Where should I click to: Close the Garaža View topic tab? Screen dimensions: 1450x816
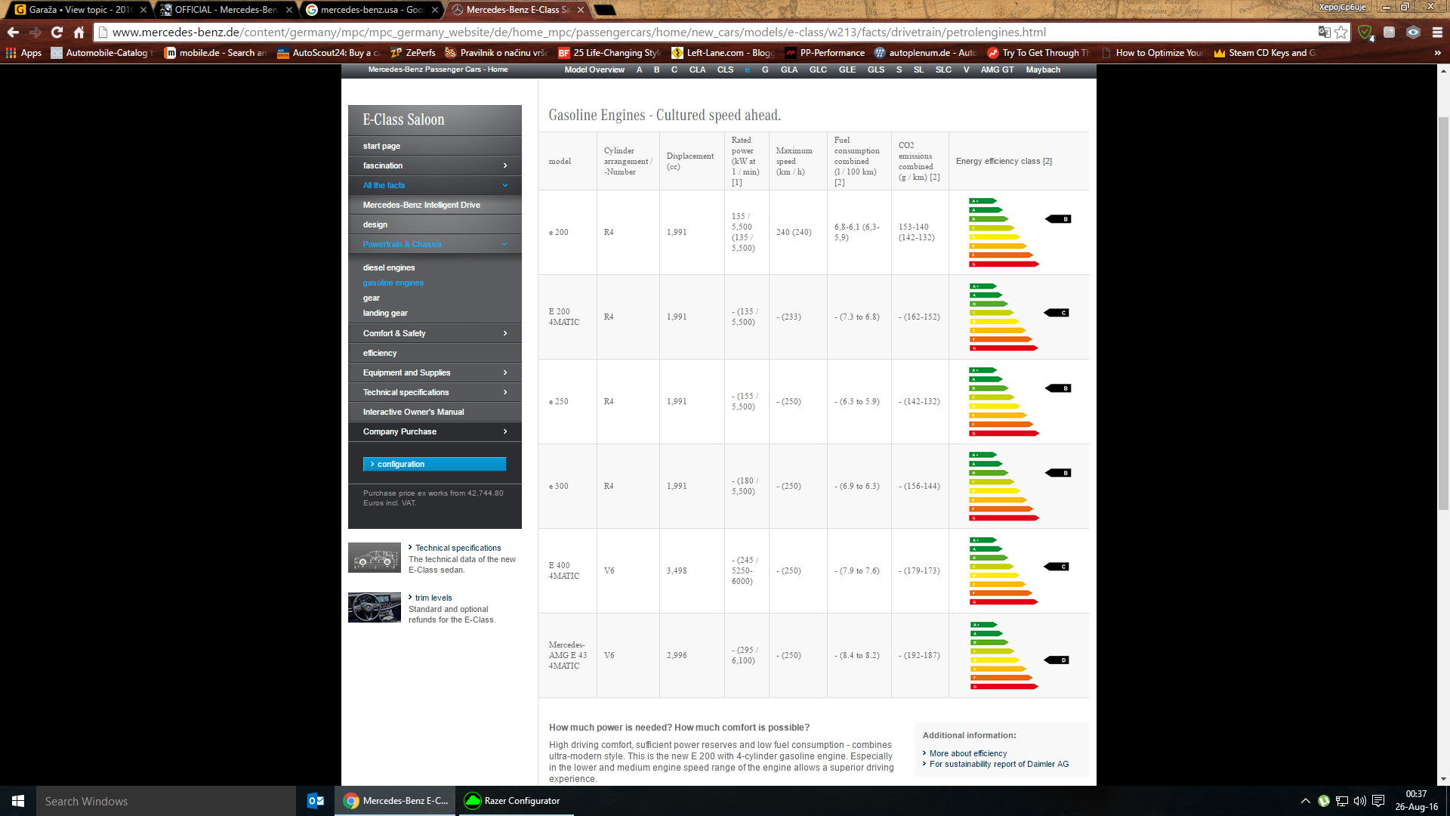[x=143, y=10]
